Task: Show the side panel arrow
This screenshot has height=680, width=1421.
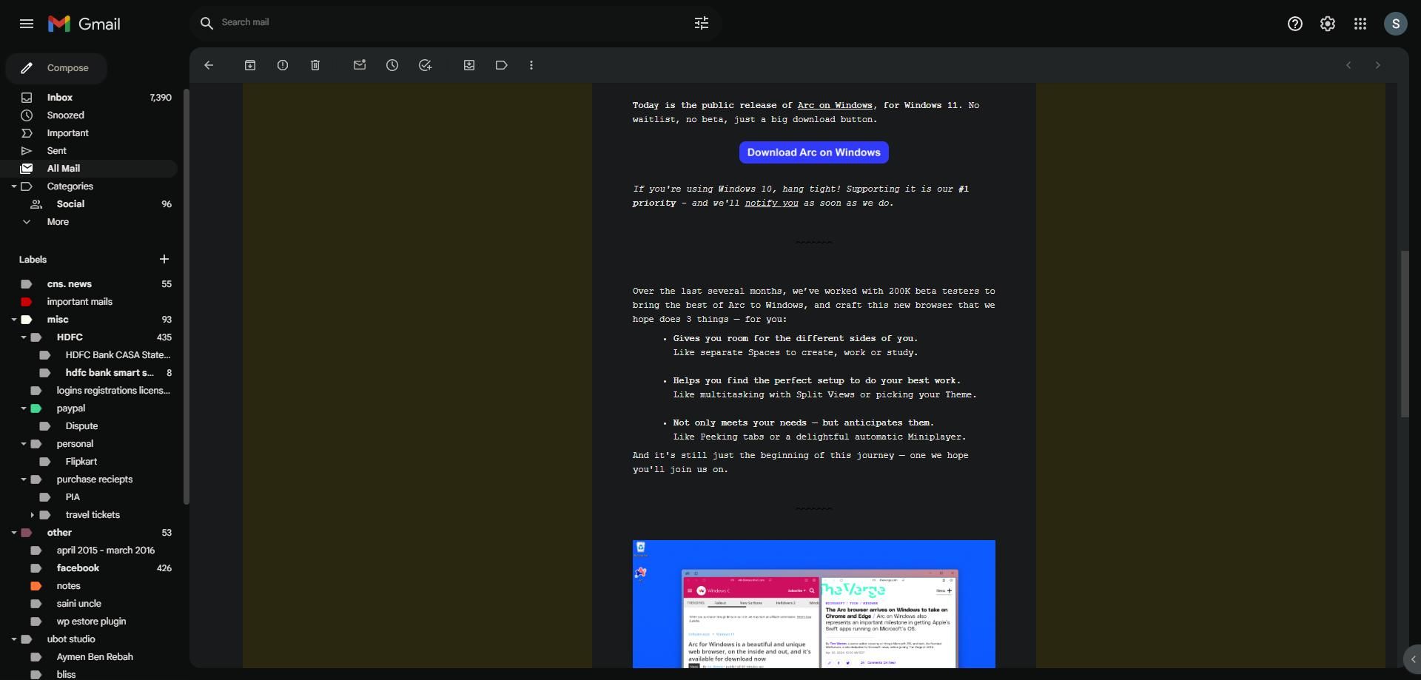Action: click(x=1412, y=659)
